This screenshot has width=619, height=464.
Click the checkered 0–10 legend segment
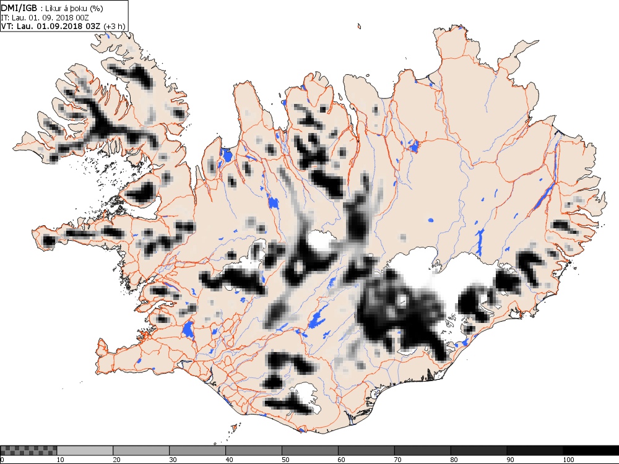tap(28, 450)
